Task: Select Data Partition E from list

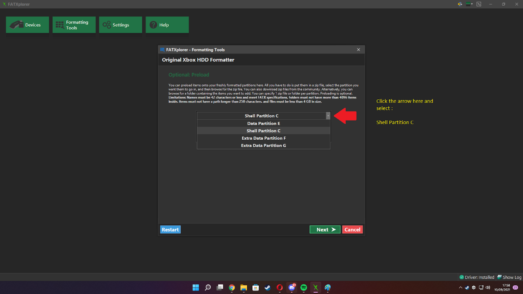Action: [x=264, y=123]
